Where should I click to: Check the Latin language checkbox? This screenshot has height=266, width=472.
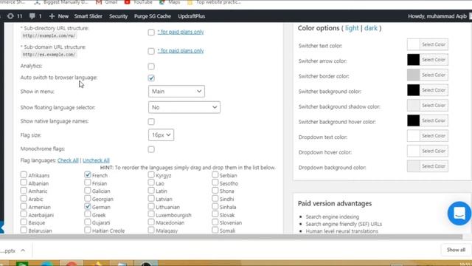151,191
